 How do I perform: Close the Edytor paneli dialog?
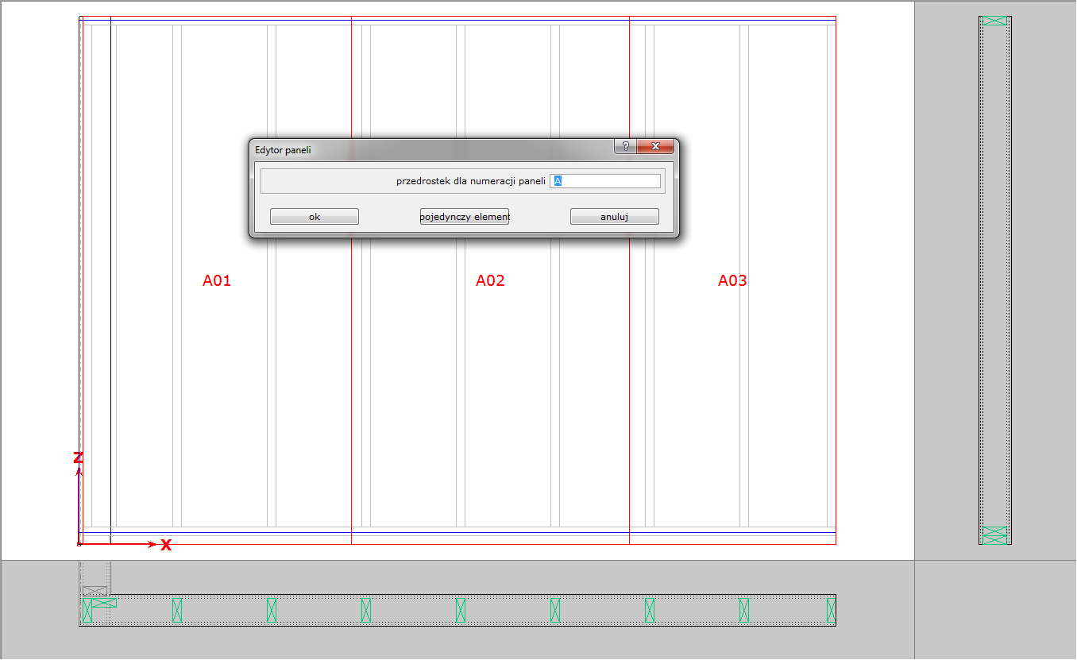click(x=655, y=147)
